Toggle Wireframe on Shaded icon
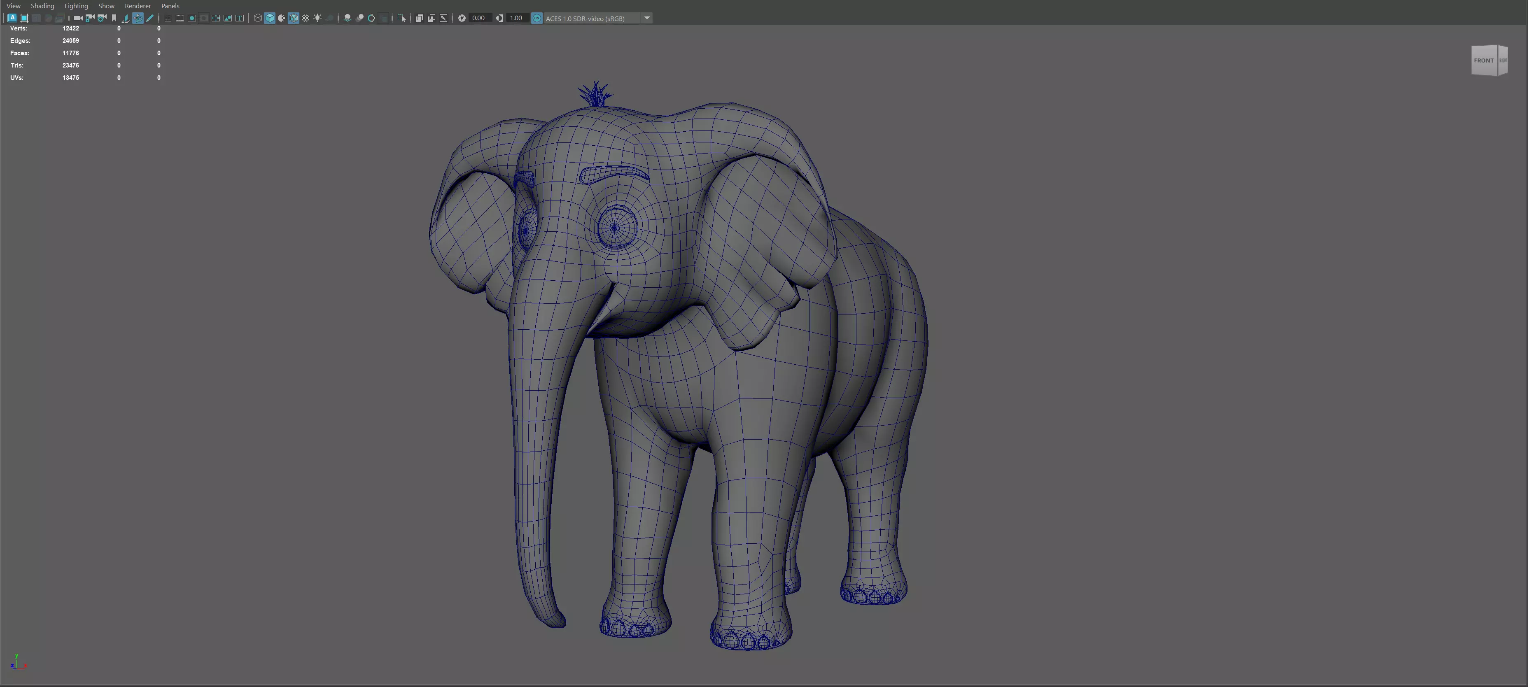The image size is (1528, 687). coord(294,19)
